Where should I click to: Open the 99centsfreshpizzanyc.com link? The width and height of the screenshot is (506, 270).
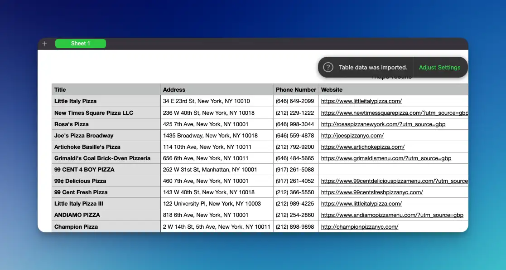pos(372,192)
